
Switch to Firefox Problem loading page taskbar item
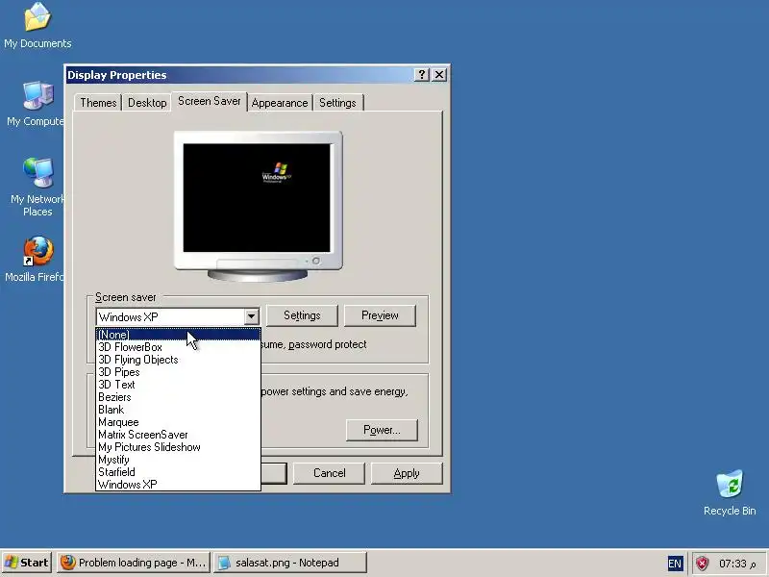134,563
